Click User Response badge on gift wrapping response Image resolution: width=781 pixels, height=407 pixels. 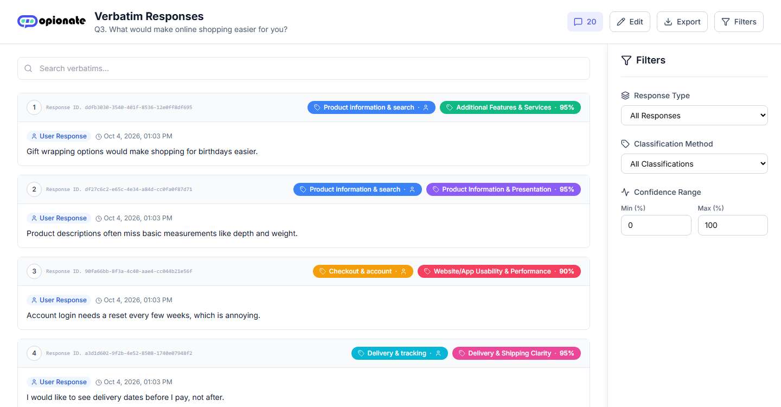(x=59, y=136)
